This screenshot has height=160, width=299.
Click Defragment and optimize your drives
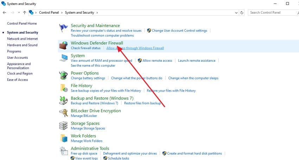(130, 154)
